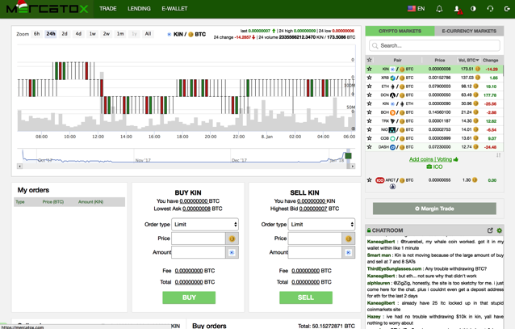515x329 pixels.
Task: Open the LENDING menu
Action: [139, 9]
